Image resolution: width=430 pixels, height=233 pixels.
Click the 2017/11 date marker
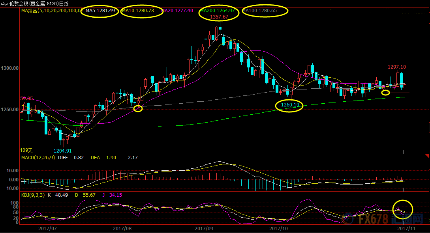pos(406,228)
